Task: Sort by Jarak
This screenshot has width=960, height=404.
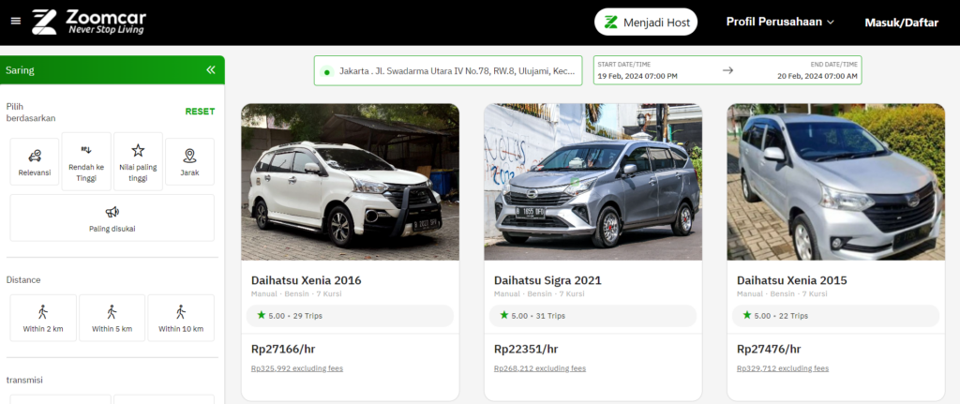Action: [189, 161]
